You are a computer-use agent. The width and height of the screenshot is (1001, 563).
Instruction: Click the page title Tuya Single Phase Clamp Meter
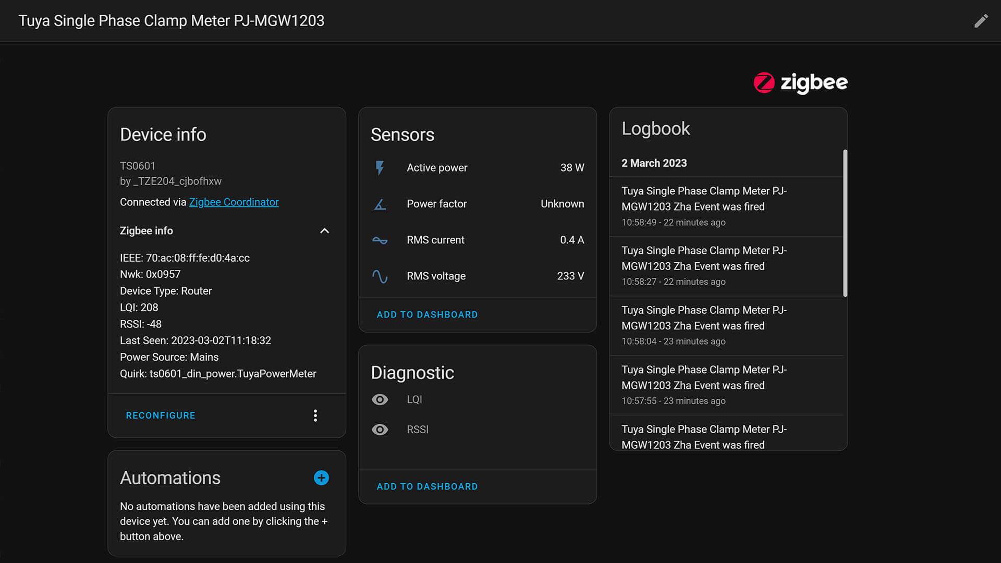(x=171, y=21)
